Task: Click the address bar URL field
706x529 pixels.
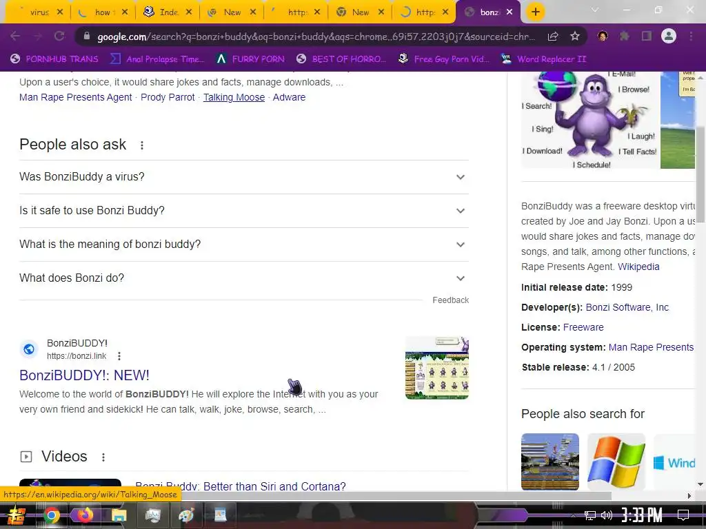Action: 315,37
